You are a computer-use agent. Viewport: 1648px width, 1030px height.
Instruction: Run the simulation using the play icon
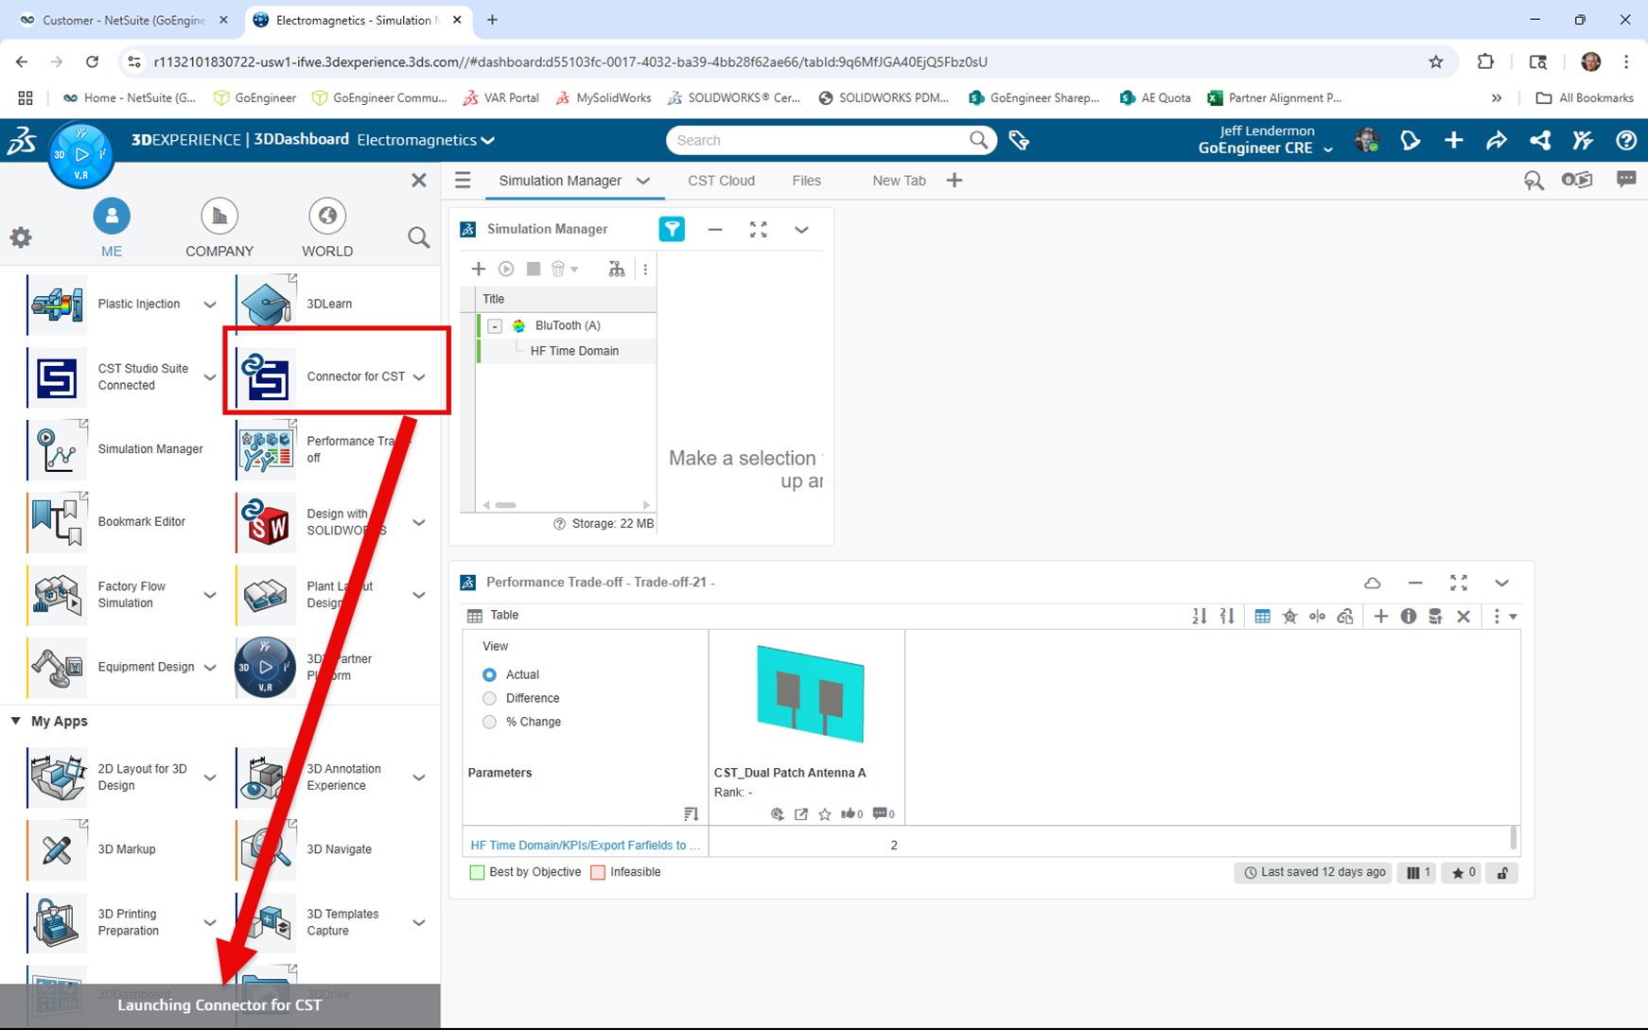coord(506,269)
